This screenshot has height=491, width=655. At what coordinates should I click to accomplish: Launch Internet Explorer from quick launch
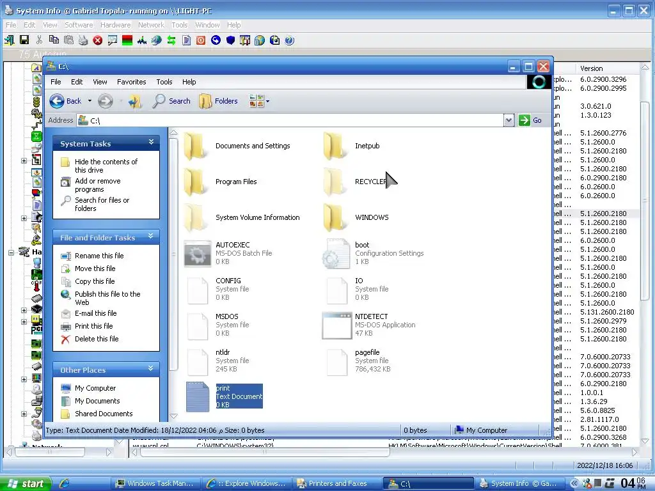pos(65,483)
